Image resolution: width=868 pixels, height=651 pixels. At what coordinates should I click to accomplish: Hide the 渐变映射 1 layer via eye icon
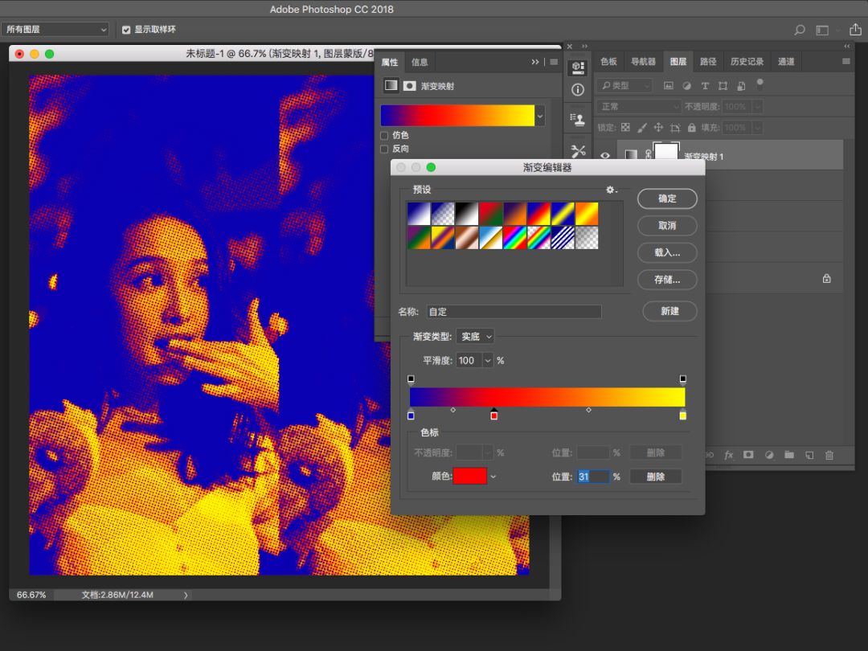click(x=605, y=156)
